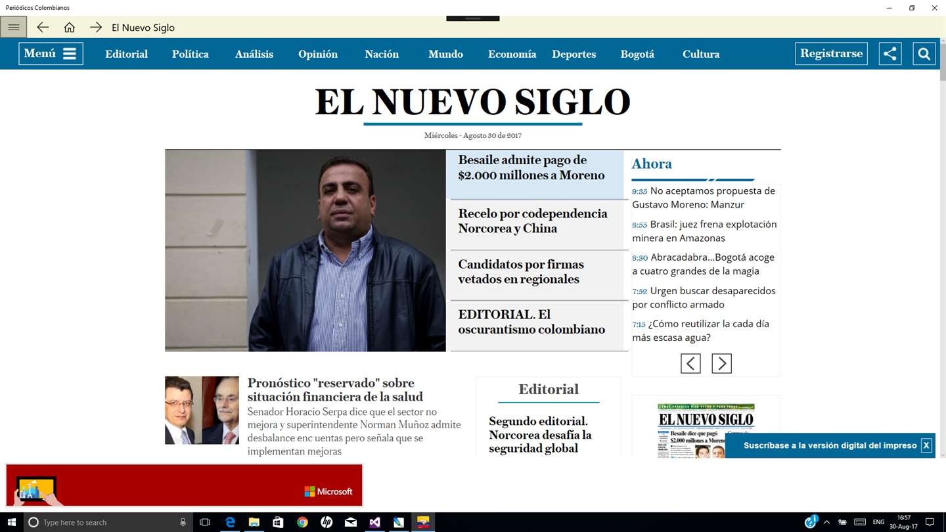Open news ¿Cómo reutilizar la cada día más escasa agua?
The image size is (946, 532).
(x=701, y=330)
